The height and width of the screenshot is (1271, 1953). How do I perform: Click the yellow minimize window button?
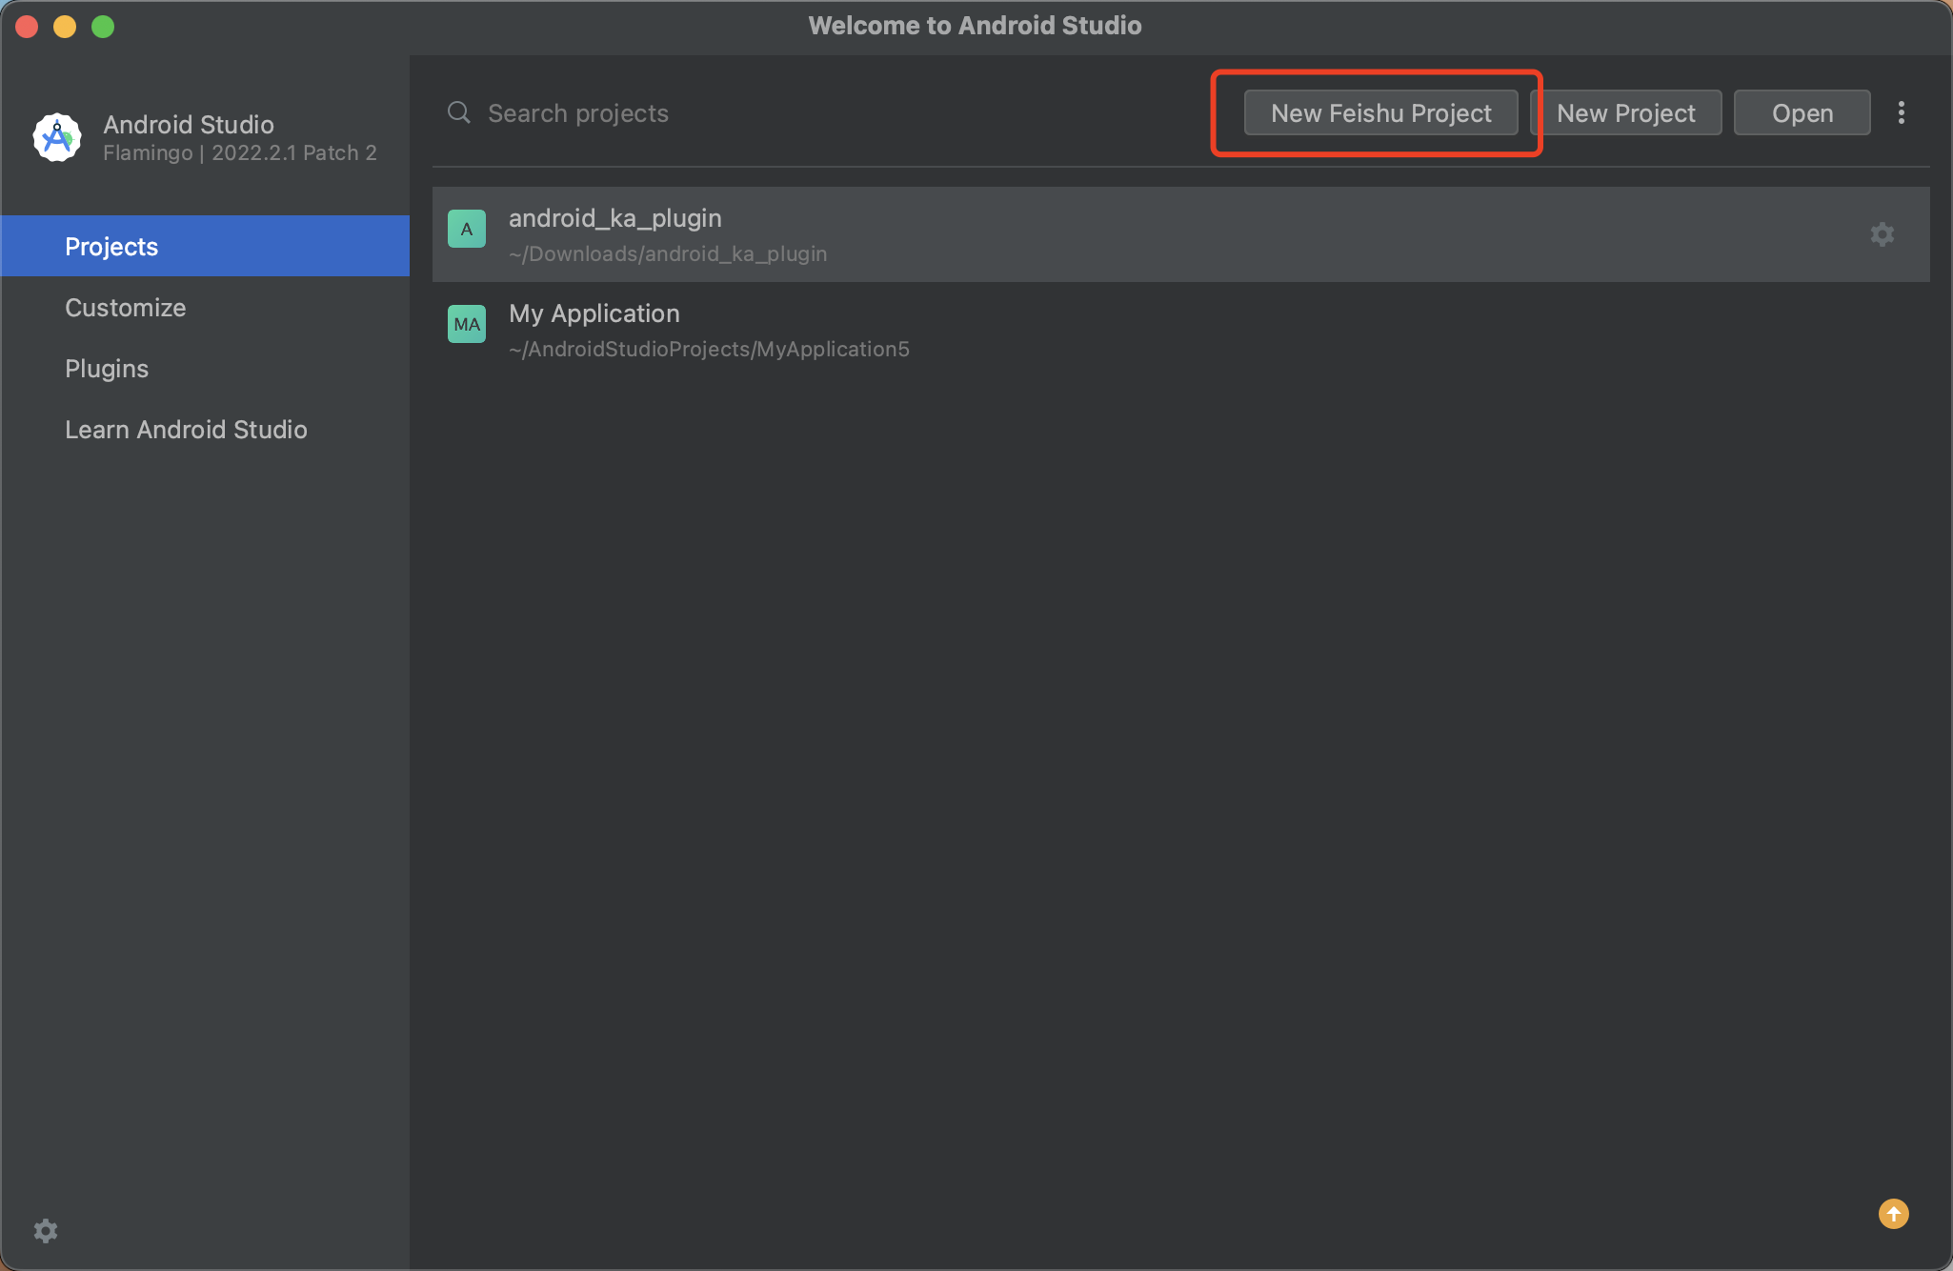tap(65, 27)
